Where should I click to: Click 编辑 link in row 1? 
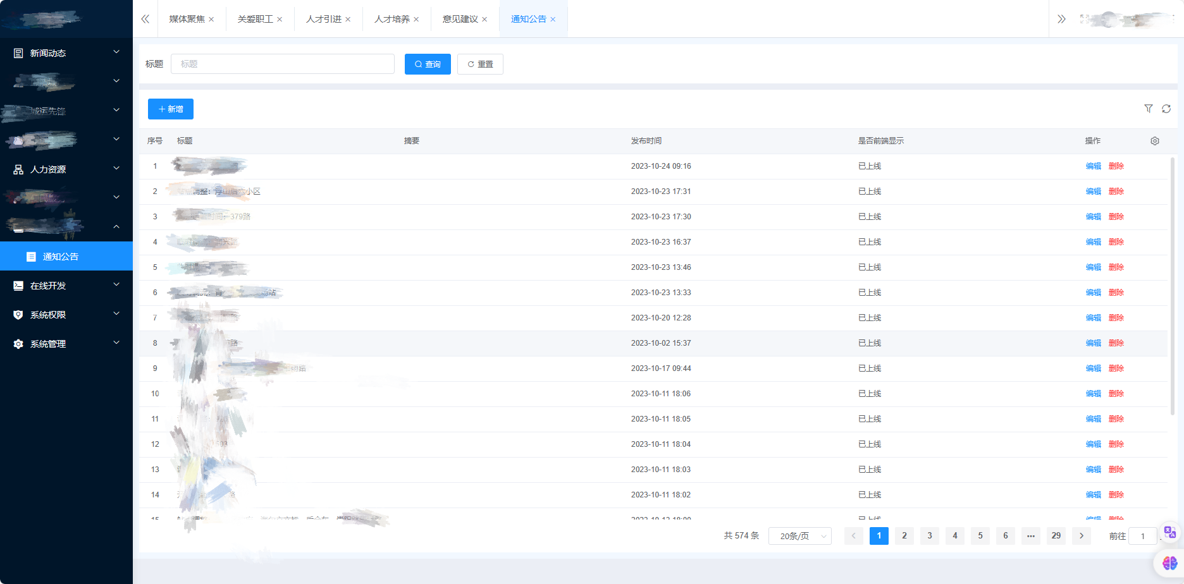1094,166
